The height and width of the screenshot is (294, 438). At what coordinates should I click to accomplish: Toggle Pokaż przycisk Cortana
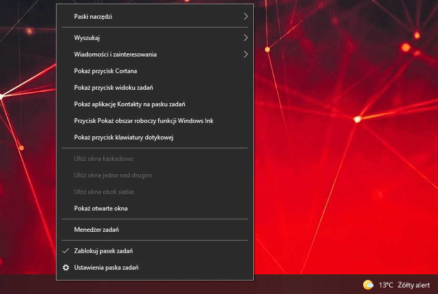coord(155,71)
